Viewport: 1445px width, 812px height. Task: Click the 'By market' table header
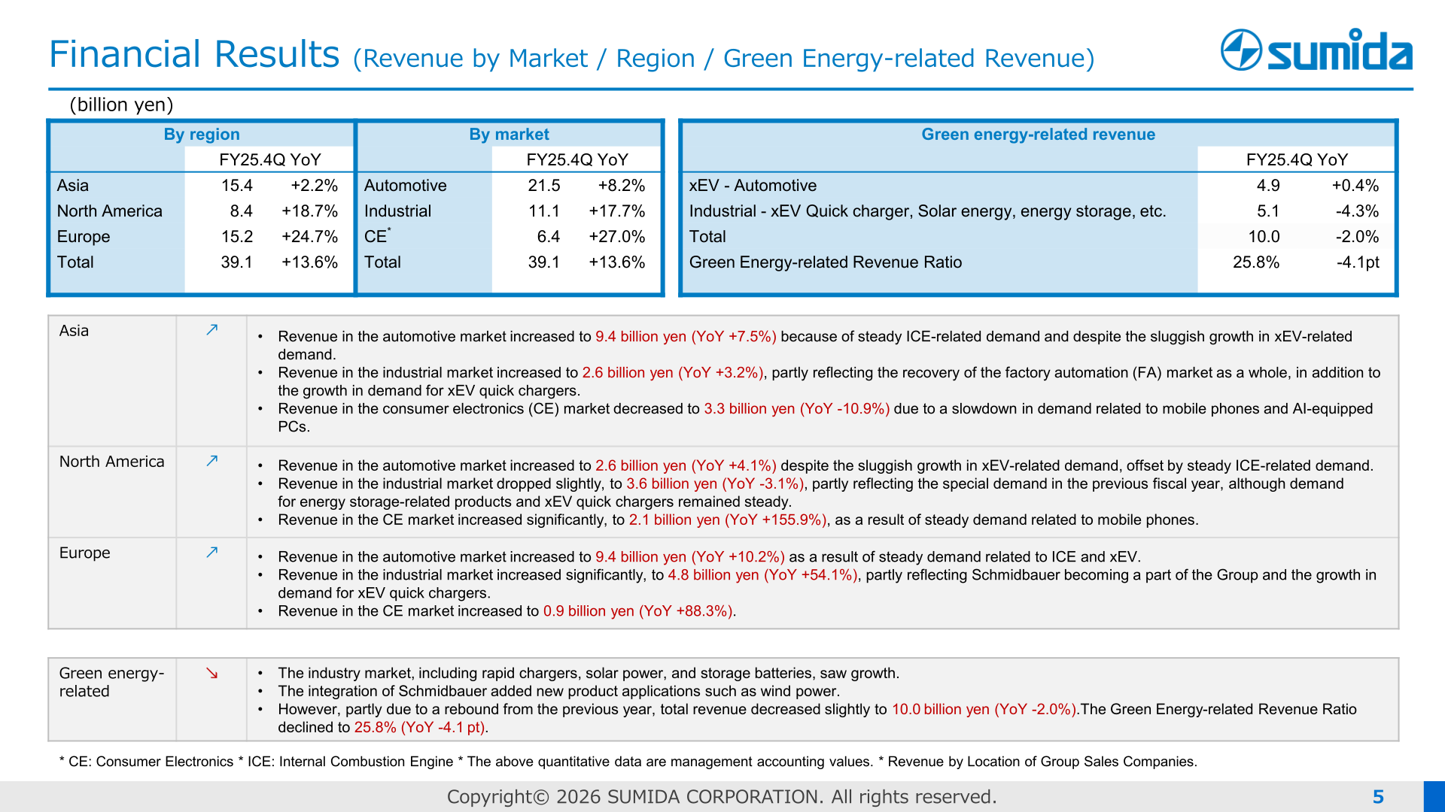coord(510,135)
